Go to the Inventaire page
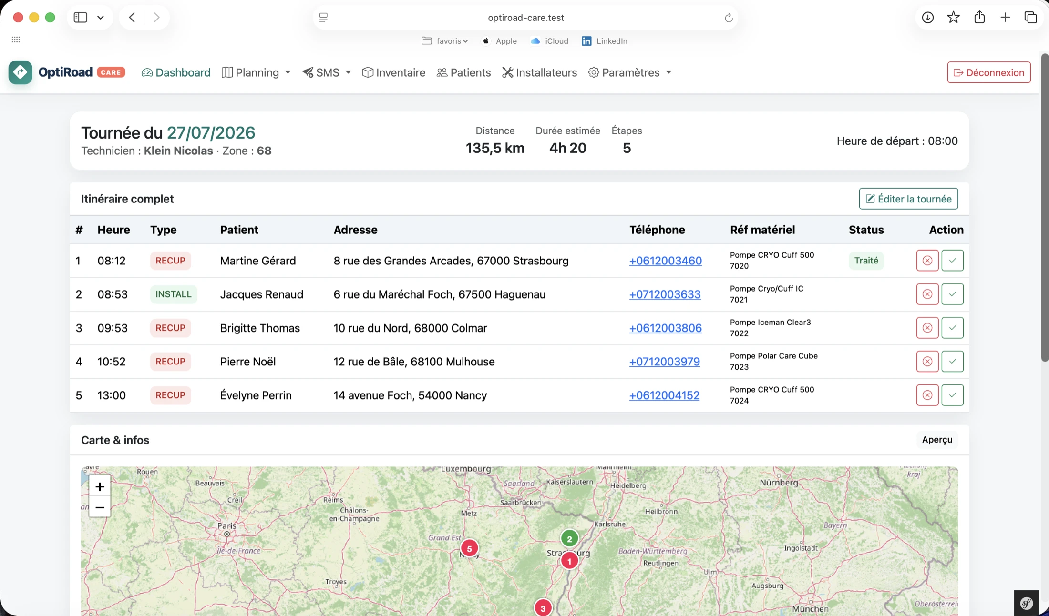 (394, 72)
